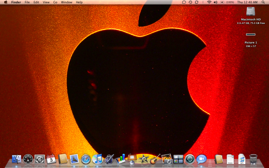Open the Help menu
Viewport: 269px width, 168px height.
tap(79, 2)
